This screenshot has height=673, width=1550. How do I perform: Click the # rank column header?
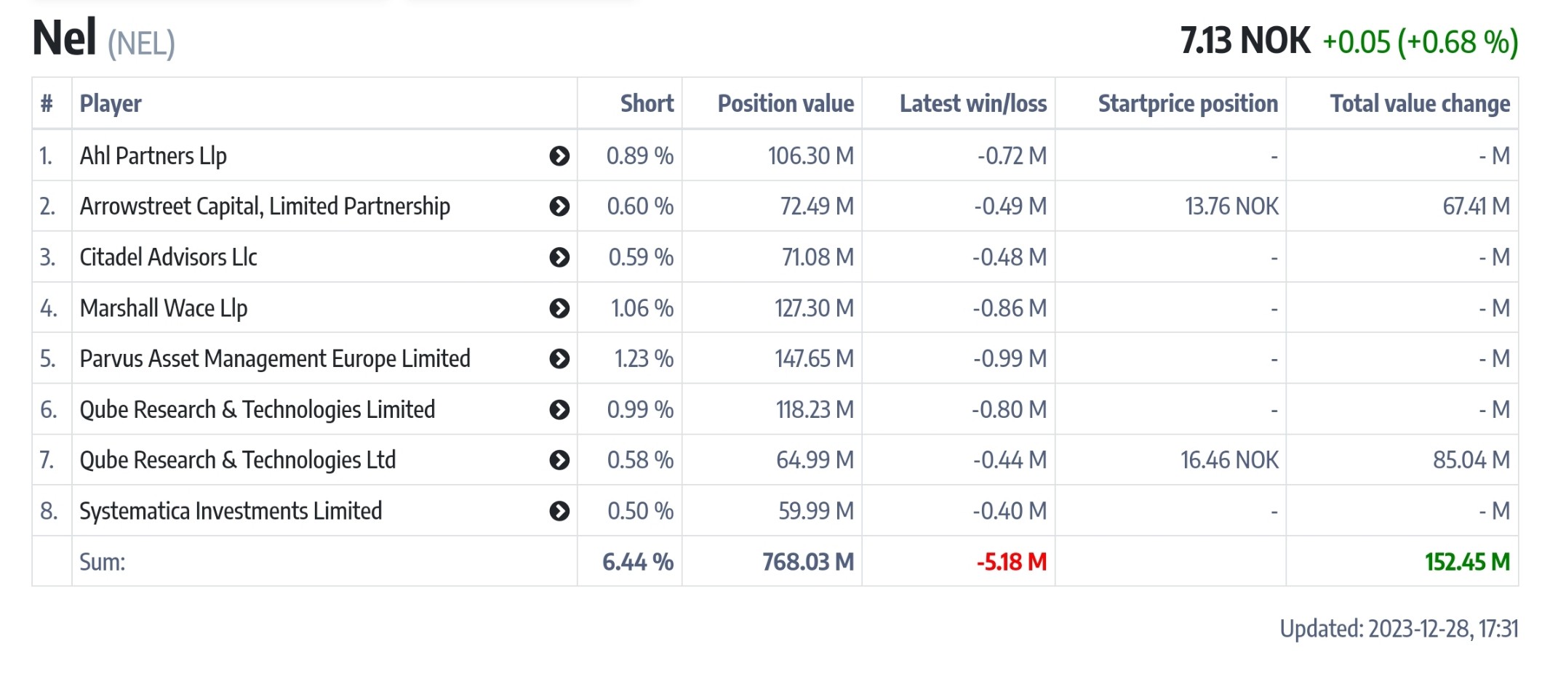tap(47, 104)
